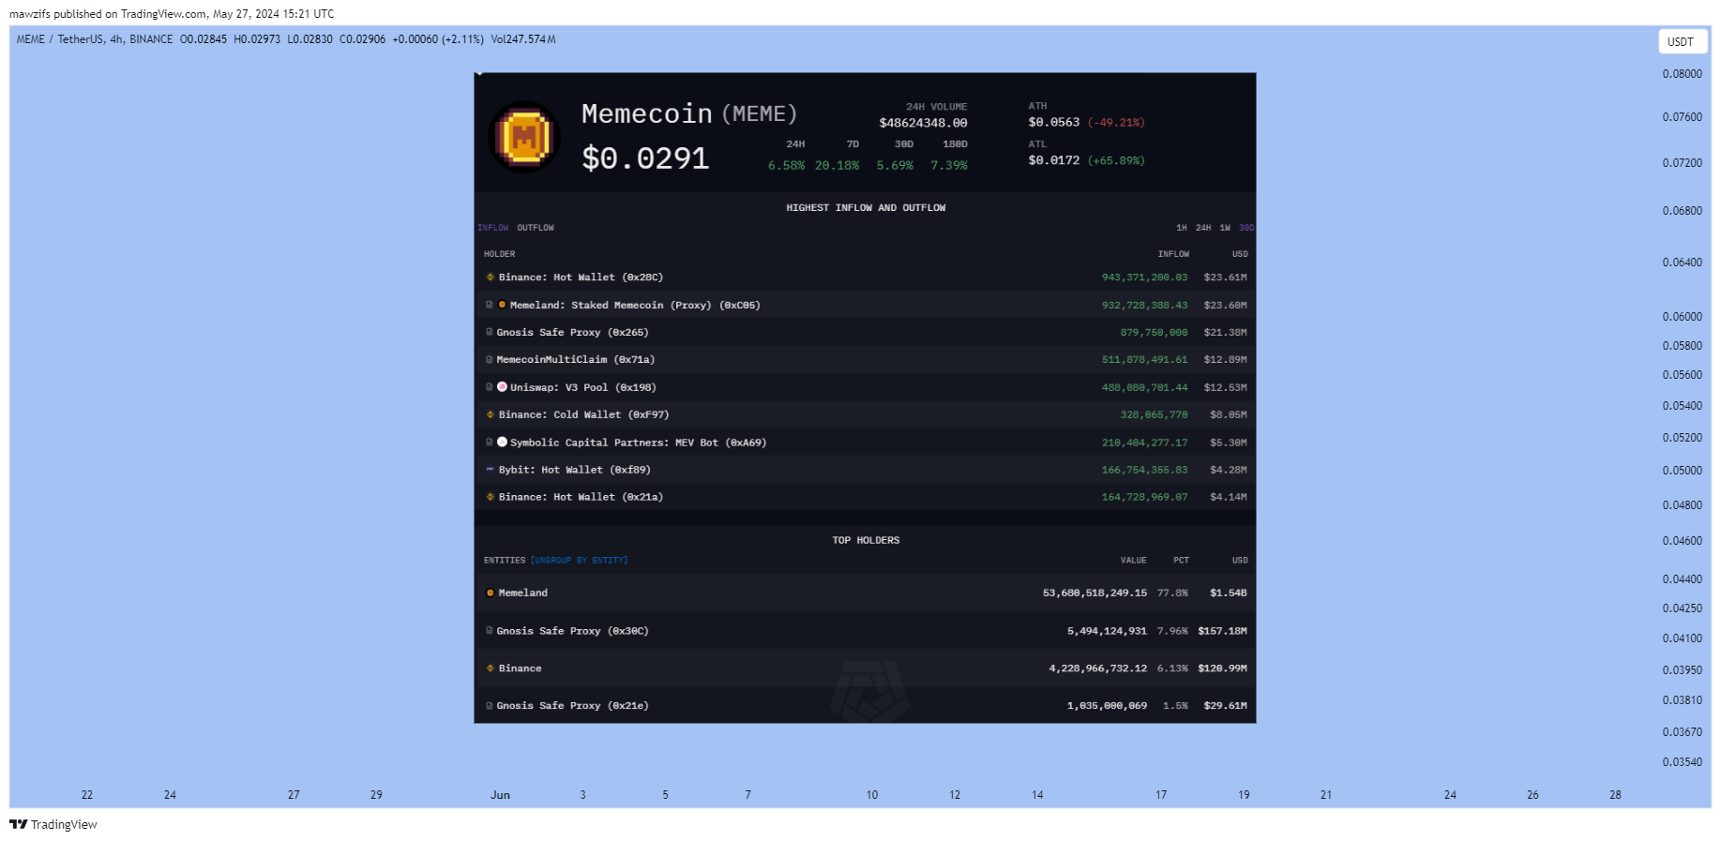
Task: Click the Binance icon beside Hot Wallet (0x21a)
Action: (490, 497)
